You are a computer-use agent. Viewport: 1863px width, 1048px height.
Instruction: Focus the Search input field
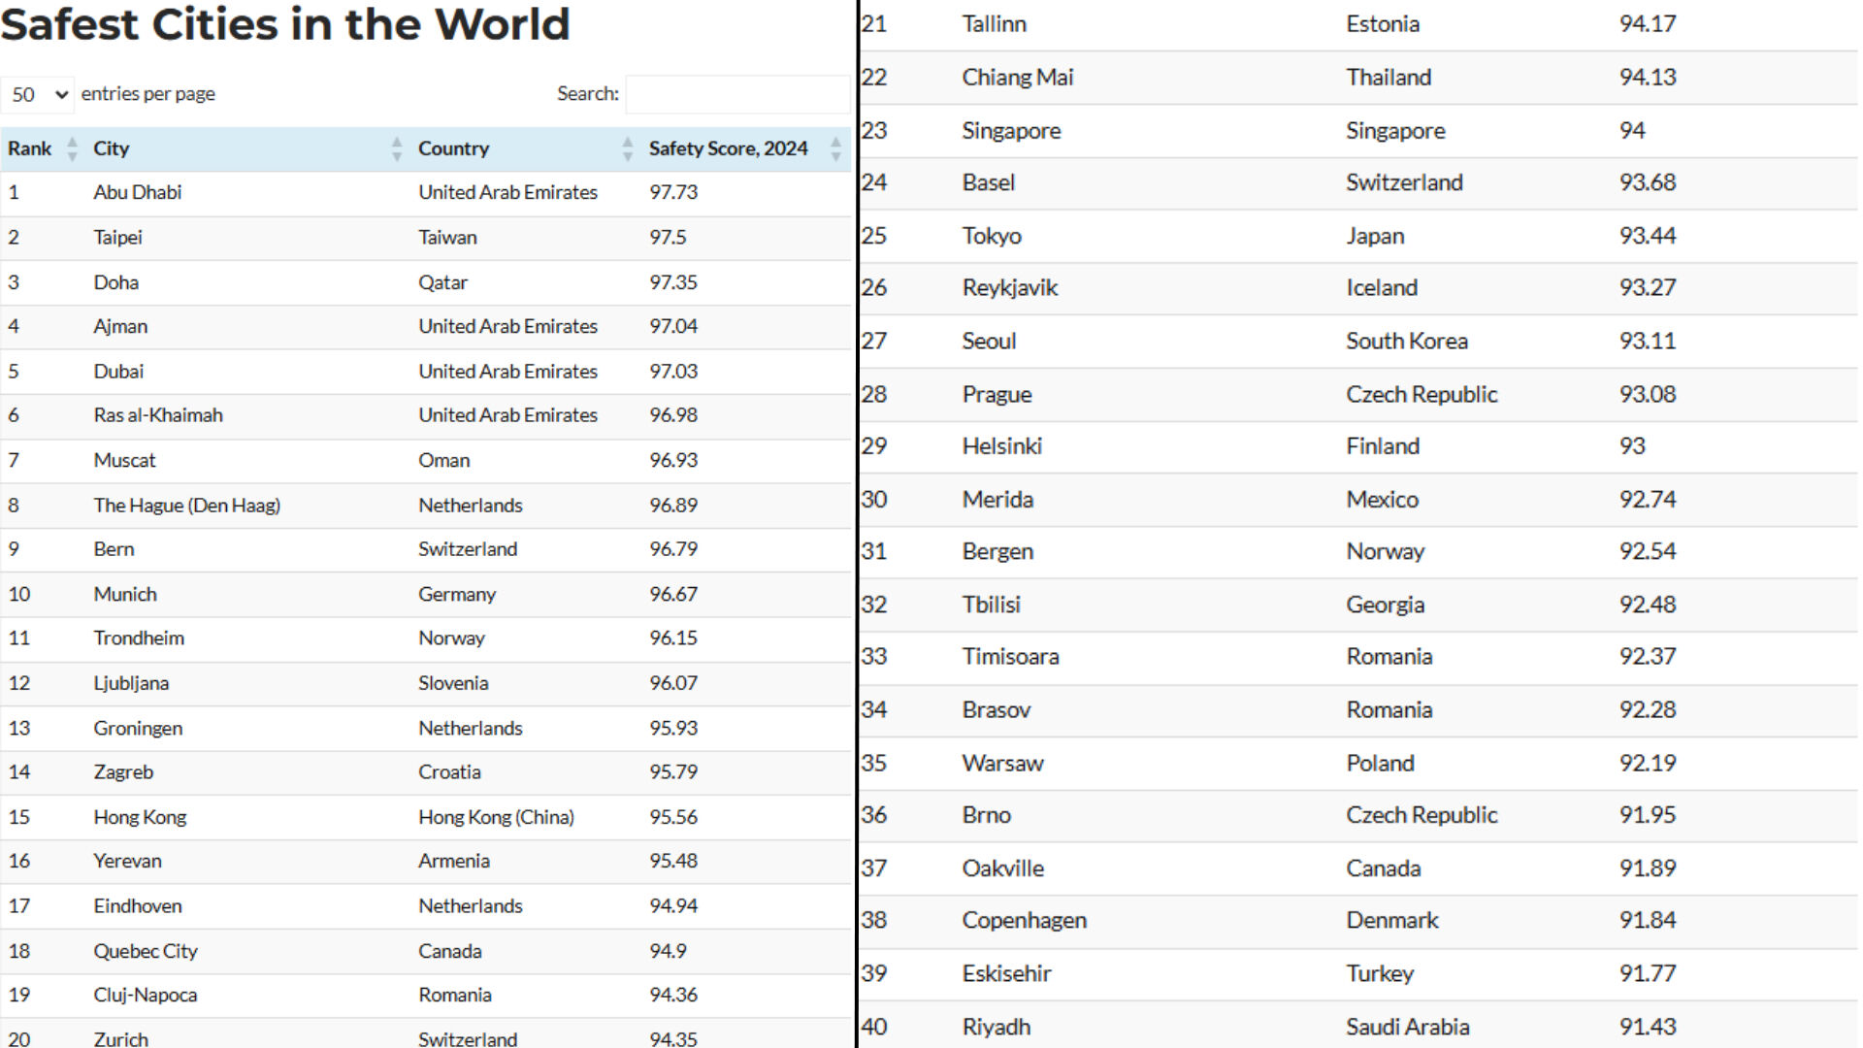click(x=737, y=94)
